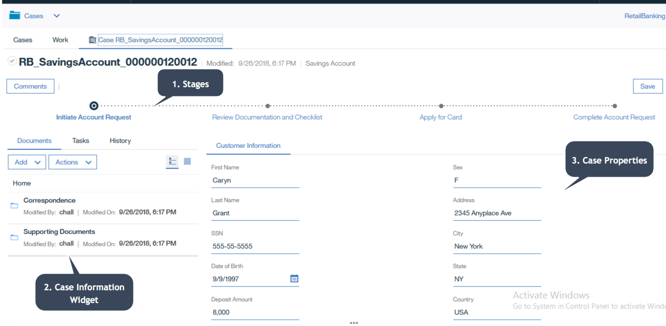
Task: Click the Home breadcrumb
Action: pos(22,183)
